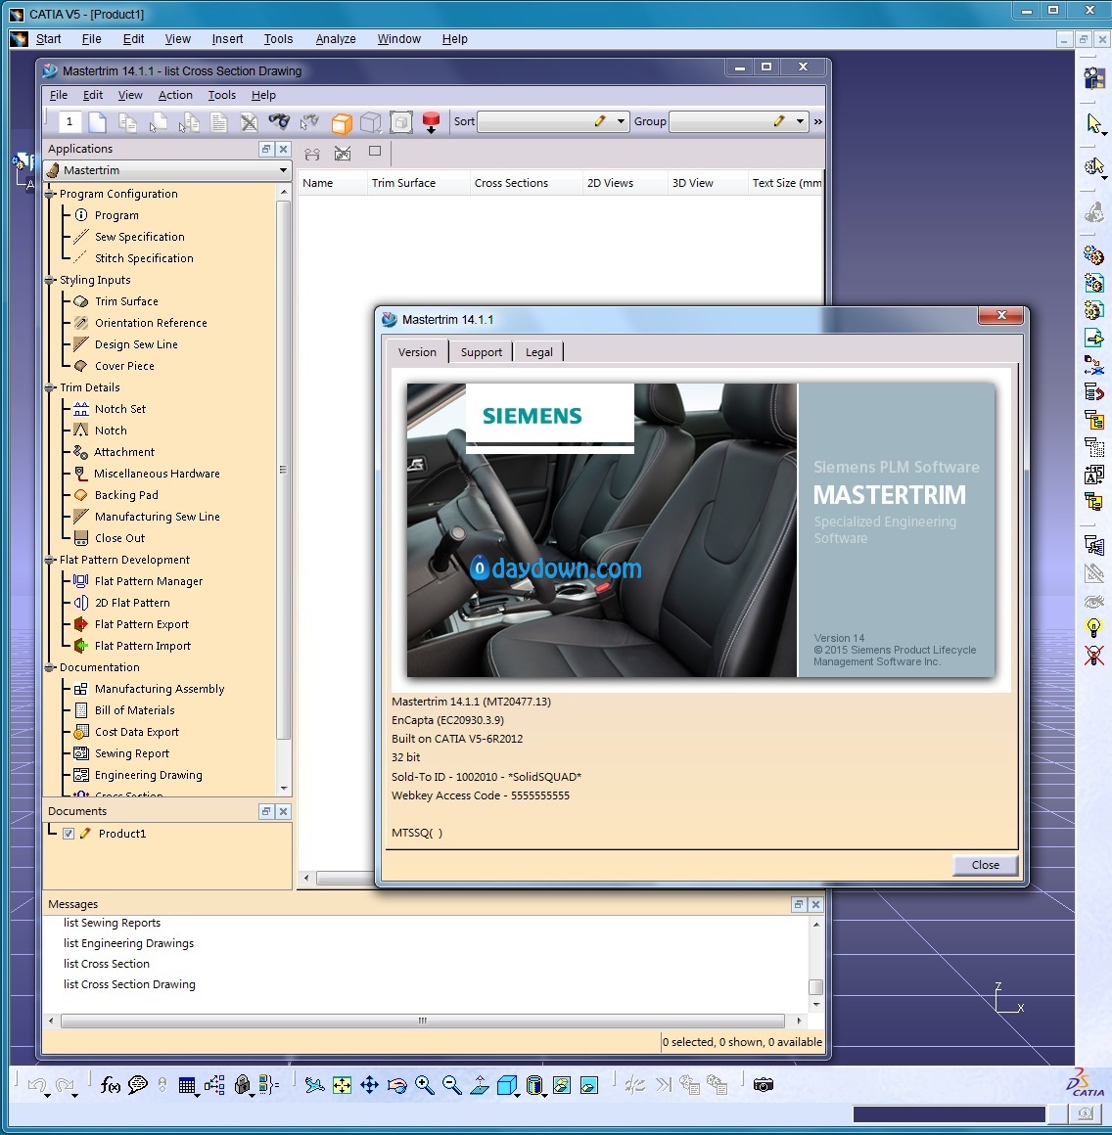Float the Messages panel
This screenshot has height=1135, width=1112.
click(799, 904)
